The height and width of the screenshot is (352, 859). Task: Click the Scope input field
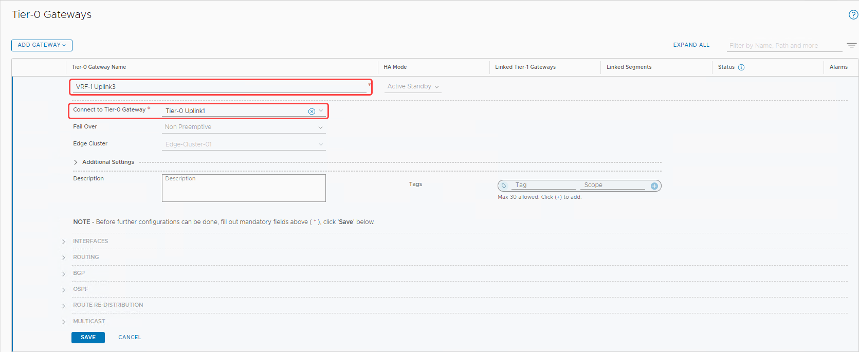613,185
